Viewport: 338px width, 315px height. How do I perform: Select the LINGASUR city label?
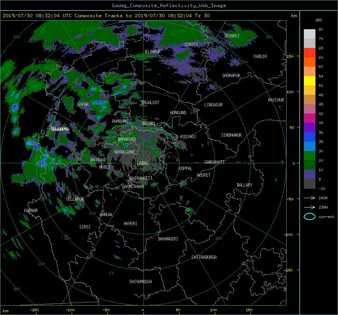(213, 105)
